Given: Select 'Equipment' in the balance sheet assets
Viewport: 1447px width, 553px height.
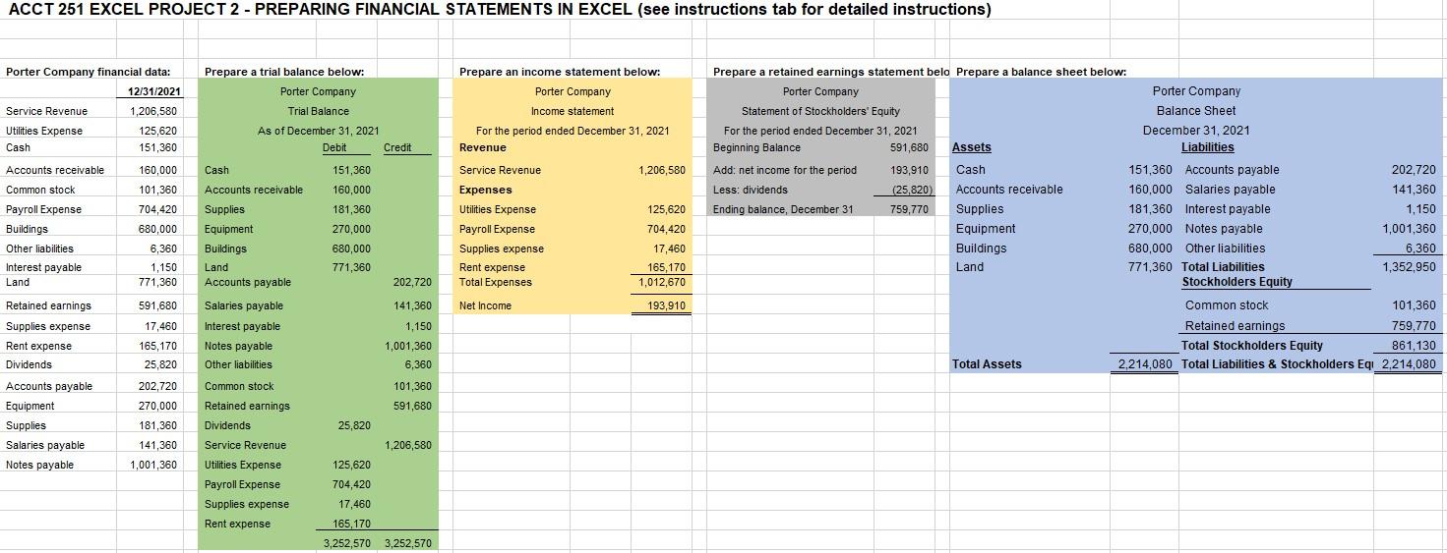Looking at the screenshot, I should (x=986, y=229).
